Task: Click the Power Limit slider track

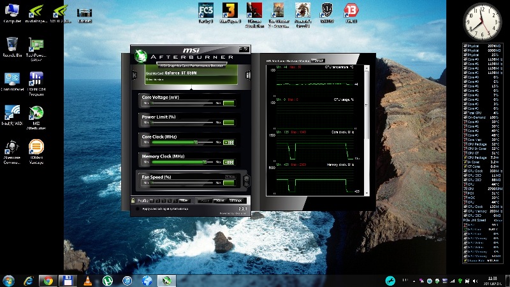Action: pyautogui.click(x=182, y=122)
